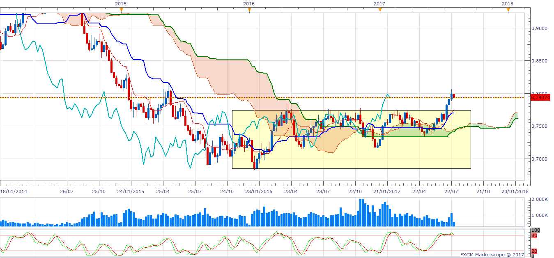Click the 2 000K volume axis label
This screenshot has height=258, width=554.
[x=540, y=199]
